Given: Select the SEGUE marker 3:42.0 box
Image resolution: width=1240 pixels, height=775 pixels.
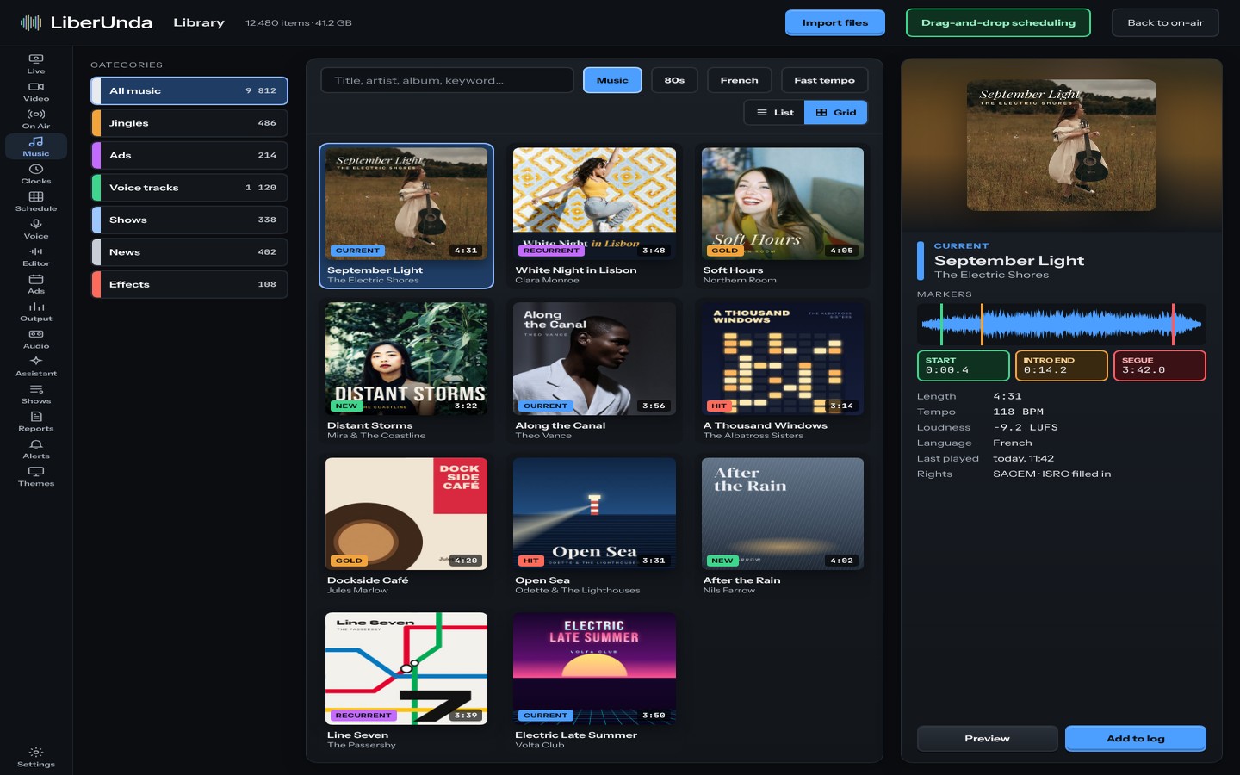Looking at the screenshot, I should (x=1159, y=366).
